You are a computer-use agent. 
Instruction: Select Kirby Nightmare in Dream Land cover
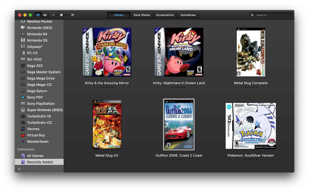click(x=179, y=52)
